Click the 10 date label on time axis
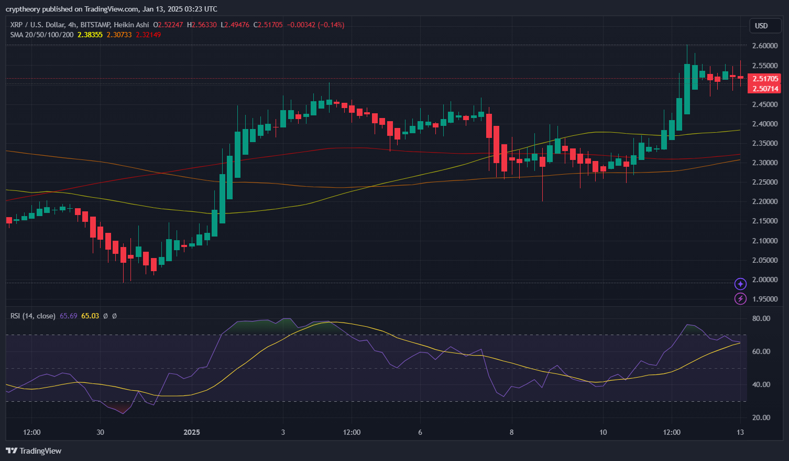 (603, 432)
